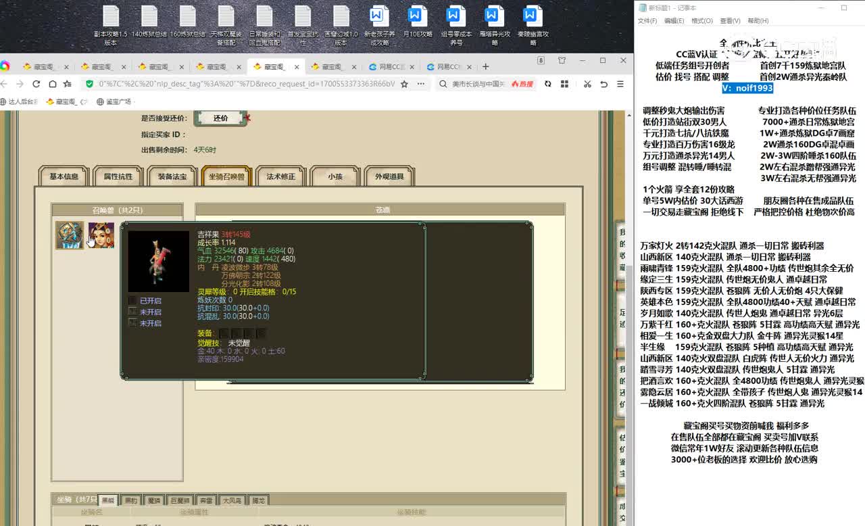Select mount tab 大风鸟
Screen dimensions: 865x526
[x=232, y=500]
